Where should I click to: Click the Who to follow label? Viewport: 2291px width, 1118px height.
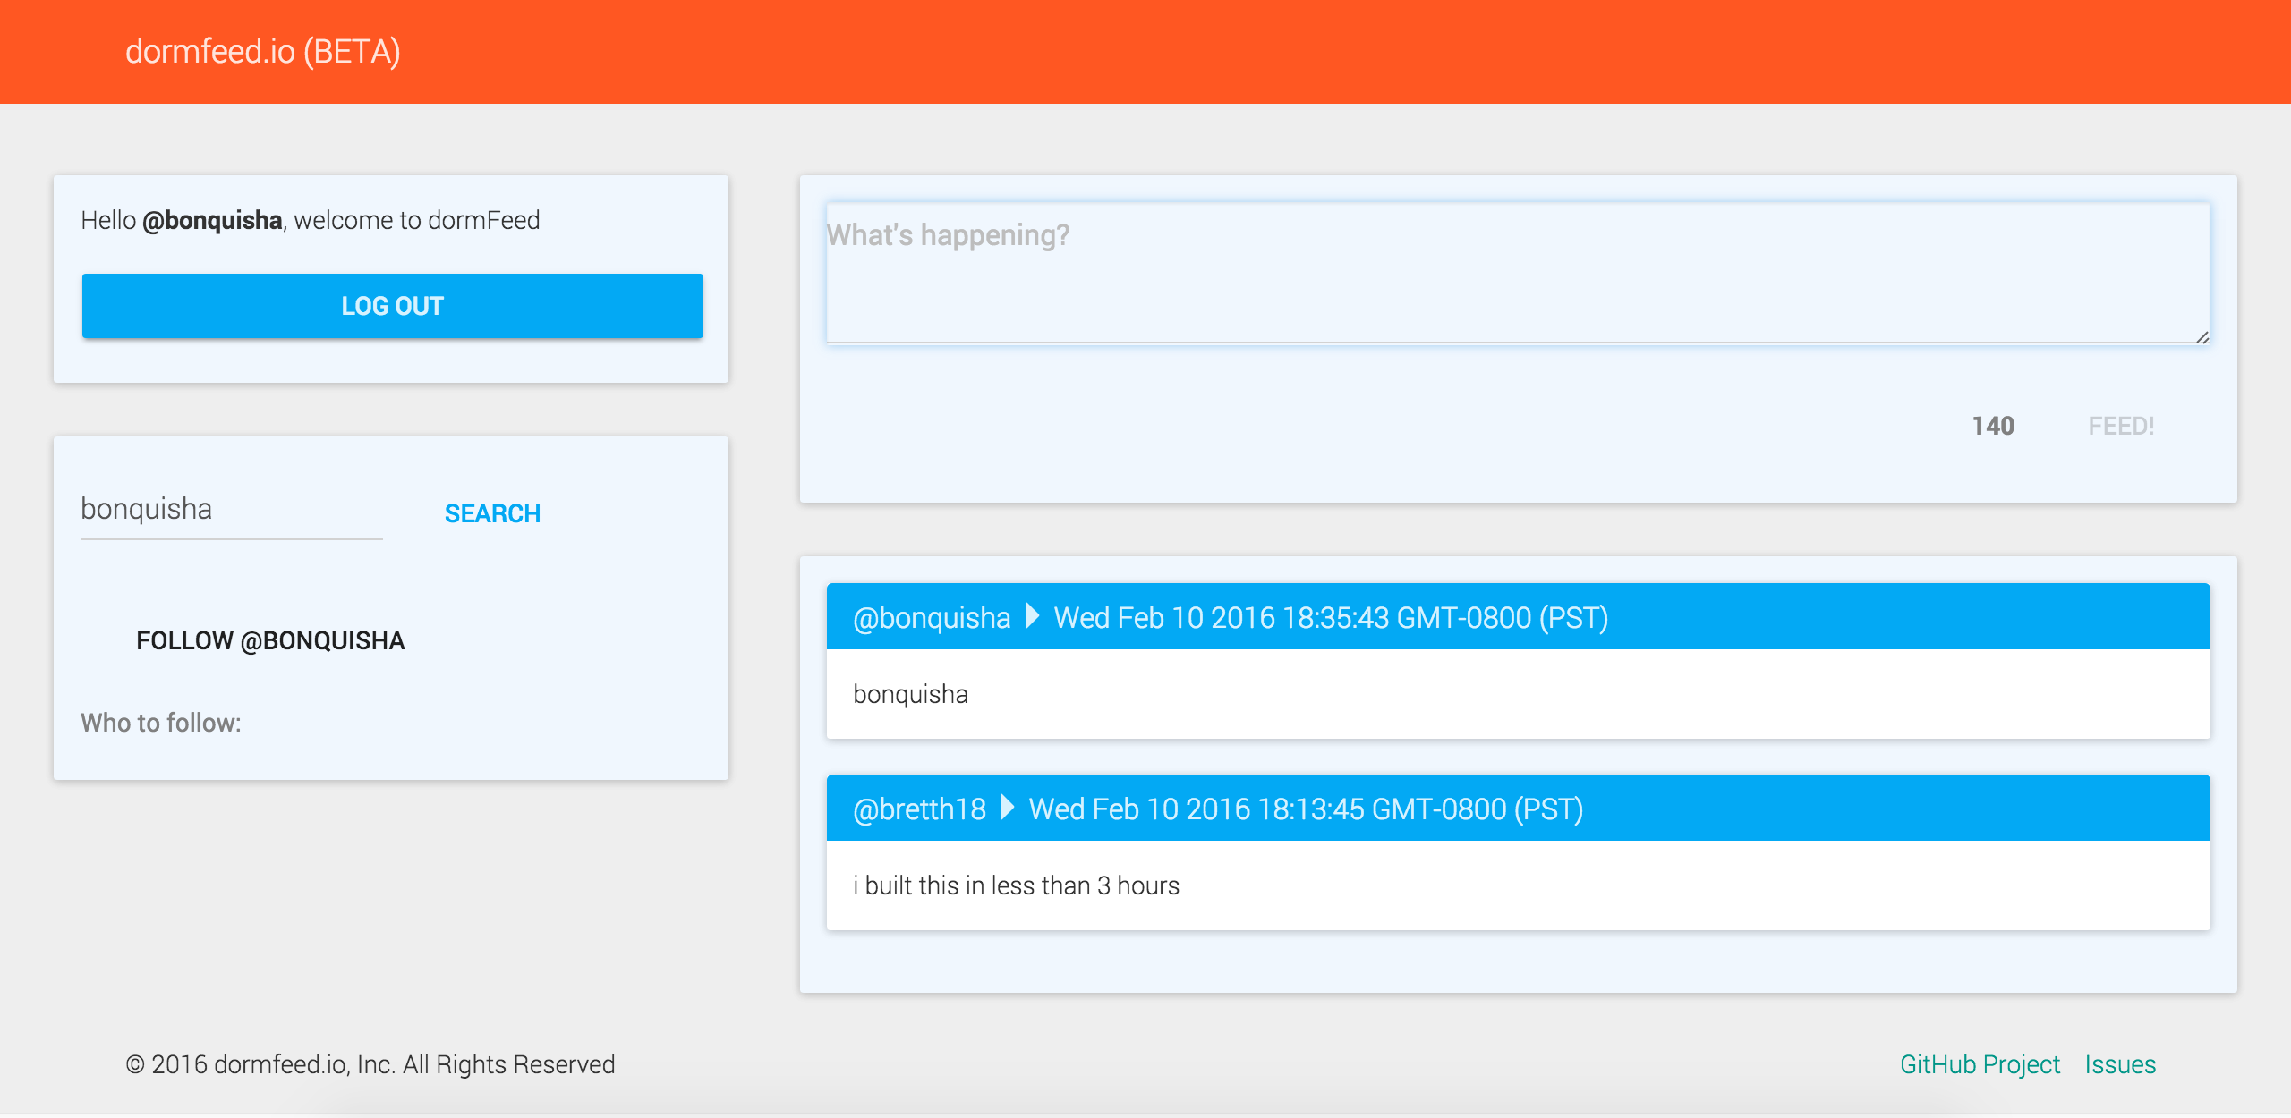[x=161, y=723]
